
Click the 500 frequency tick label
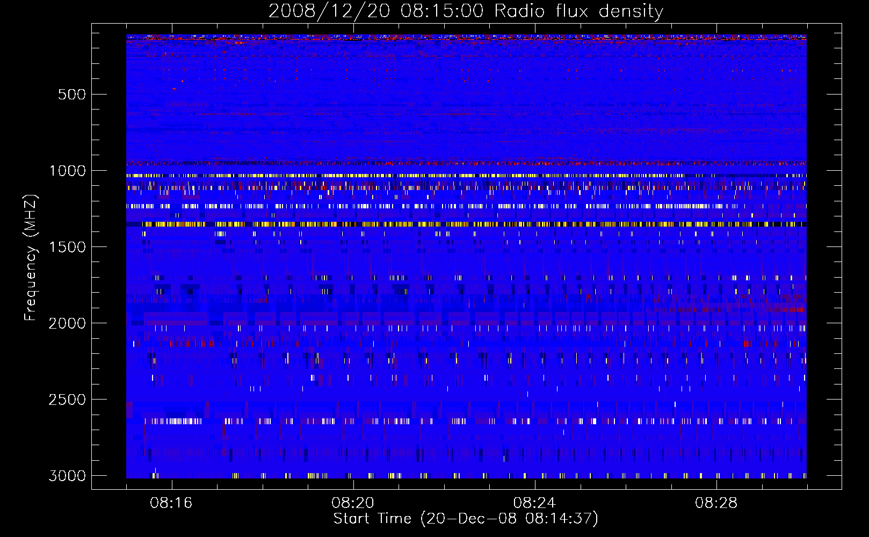coord(72,95)
